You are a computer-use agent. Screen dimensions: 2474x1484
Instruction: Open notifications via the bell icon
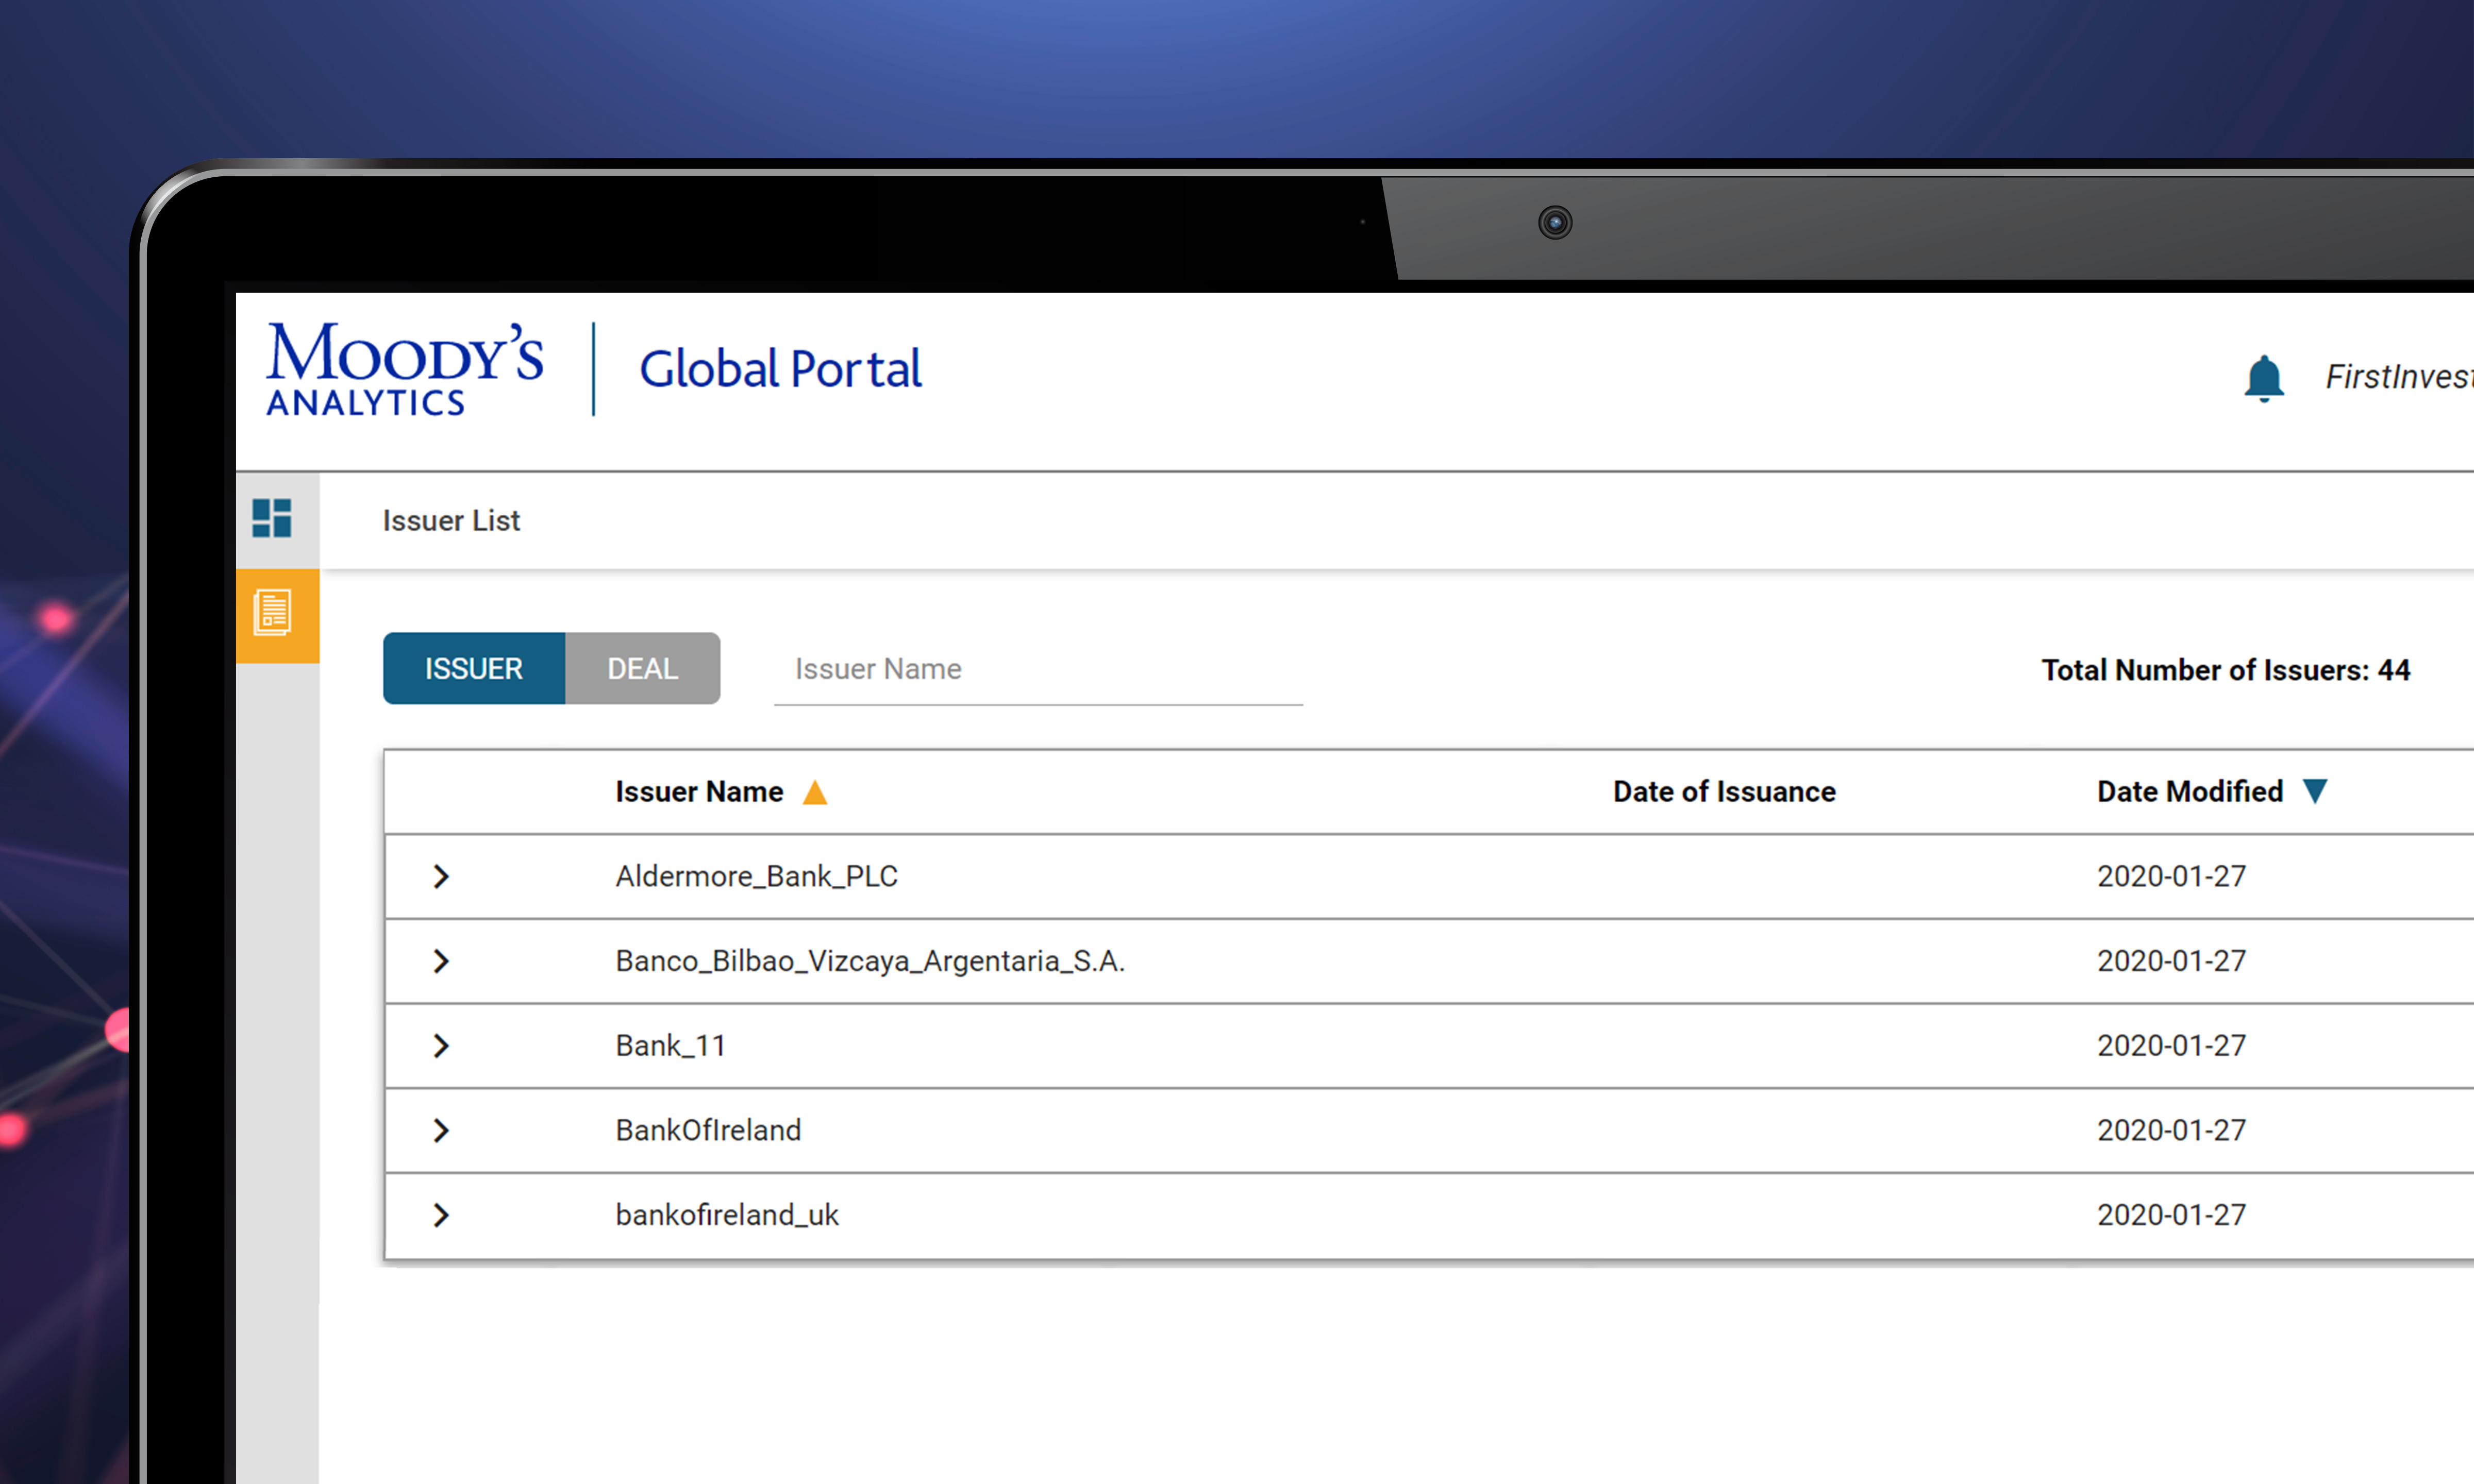pyautogui.click(x=2264, y=377)
